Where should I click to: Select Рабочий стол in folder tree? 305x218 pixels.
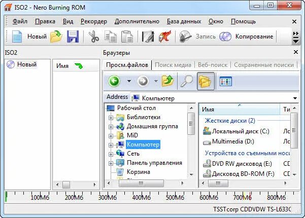137,108
